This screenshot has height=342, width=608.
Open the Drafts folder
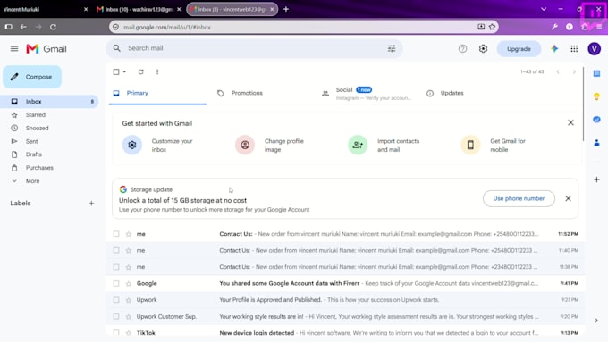pos(49,154)
